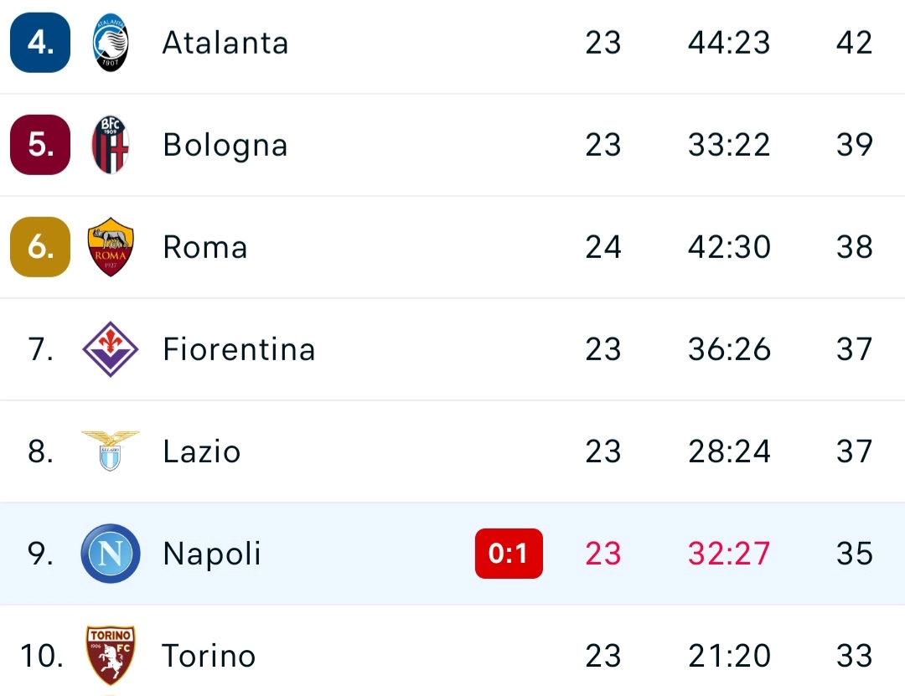The width and height of the screenshot is (905, 696).
Task: Click the Napoli club logo
Action: (109, 554)
